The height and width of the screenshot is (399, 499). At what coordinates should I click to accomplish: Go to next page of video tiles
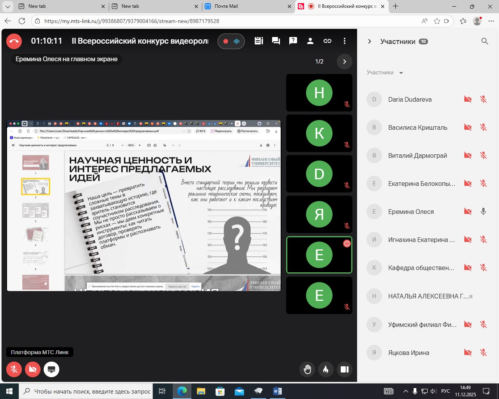pyautogui.click(x=344, y=62)
